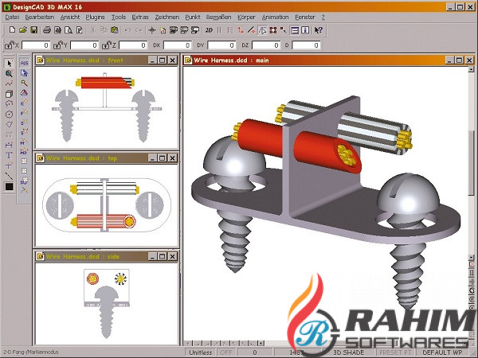
Task: Choose the circle drawing tool
Action: point(9,114)
